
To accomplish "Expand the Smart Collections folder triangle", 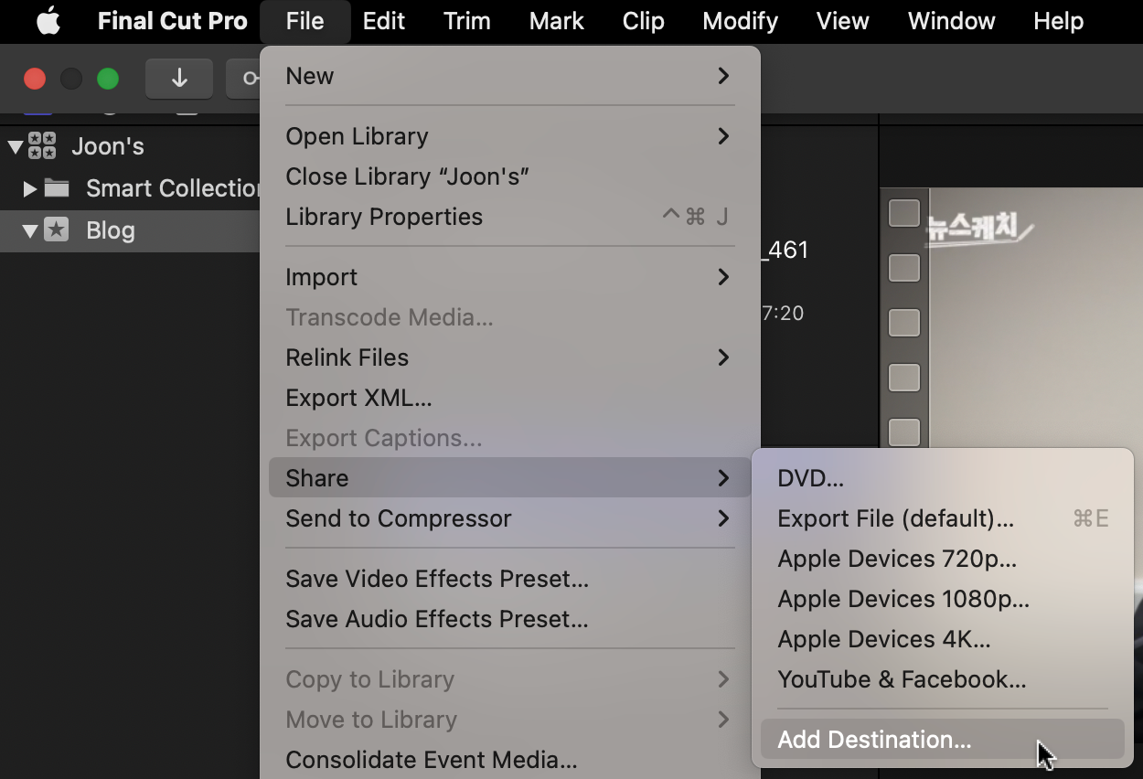I will (x=30, y=188).
